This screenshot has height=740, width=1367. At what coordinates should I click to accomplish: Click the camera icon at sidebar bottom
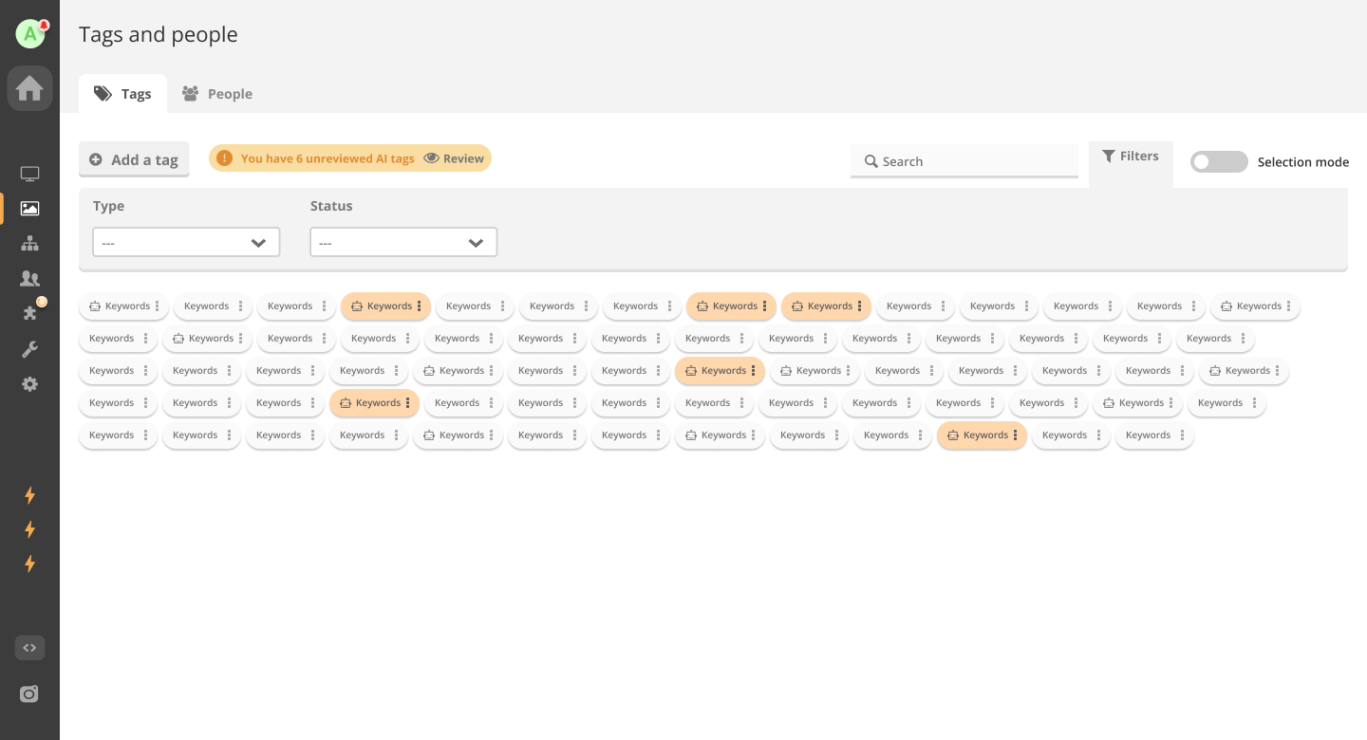coord(29,694)
